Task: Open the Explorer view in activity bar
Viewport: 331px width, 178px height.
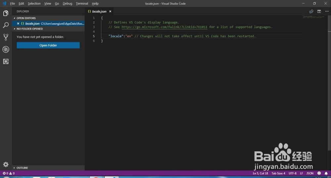Action: 6,13
